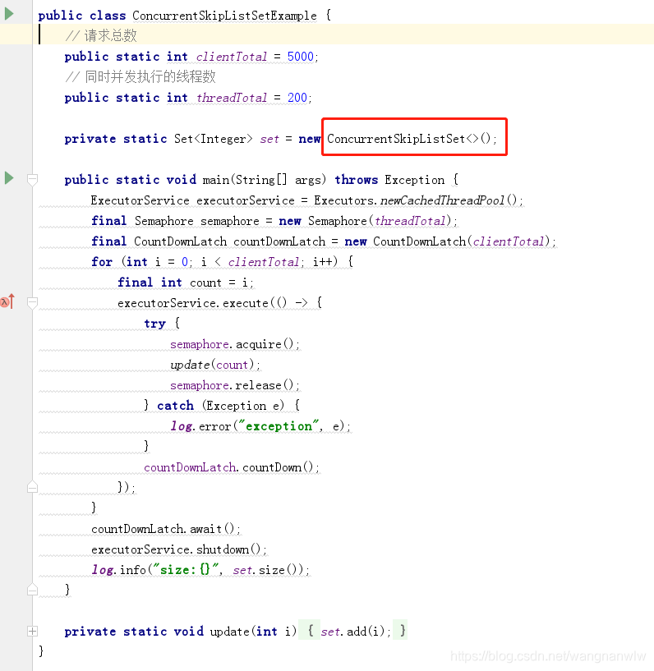654x671 pixels.
Task: Click set.add(i) in update method
Action: [355, 632]
